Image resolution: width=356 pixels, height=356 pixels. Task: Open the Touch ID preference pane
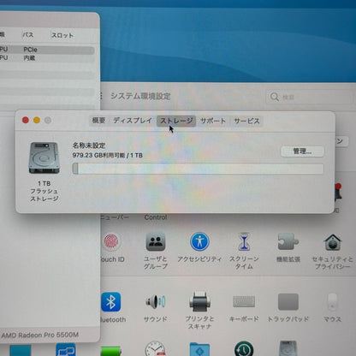(x=111, y=242)
